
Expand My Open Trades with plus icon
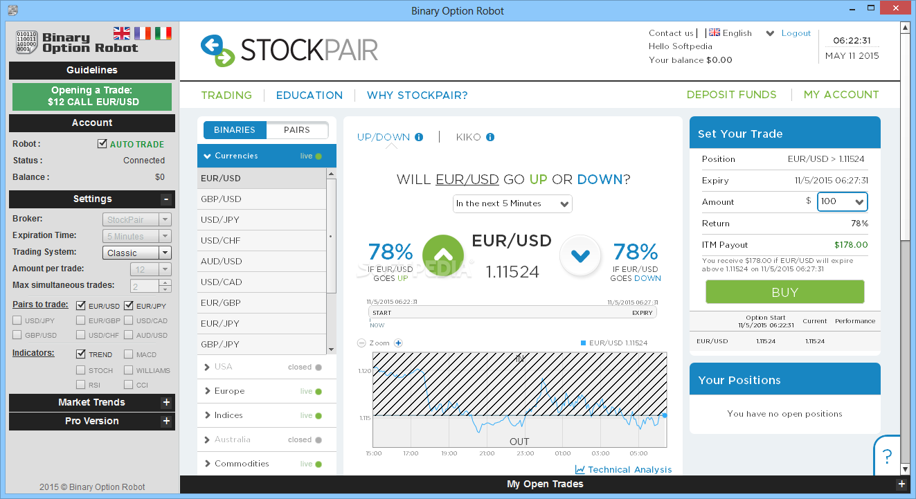coord(901,484)
